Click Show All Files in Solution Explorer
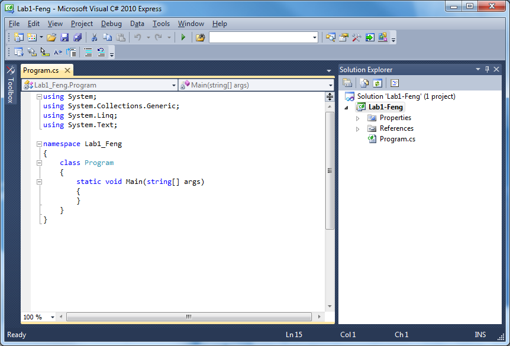510x346 pixels. pos(364,83)
